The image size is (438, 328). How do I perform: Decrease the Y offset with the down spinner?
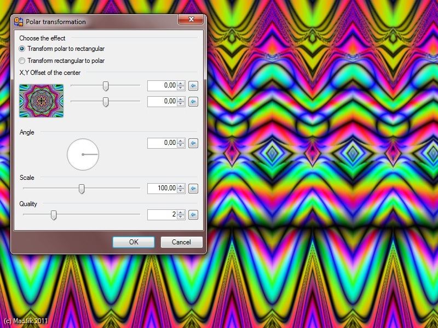pos(181,104)
